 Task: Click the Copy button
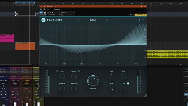click(x=61, y=15)
